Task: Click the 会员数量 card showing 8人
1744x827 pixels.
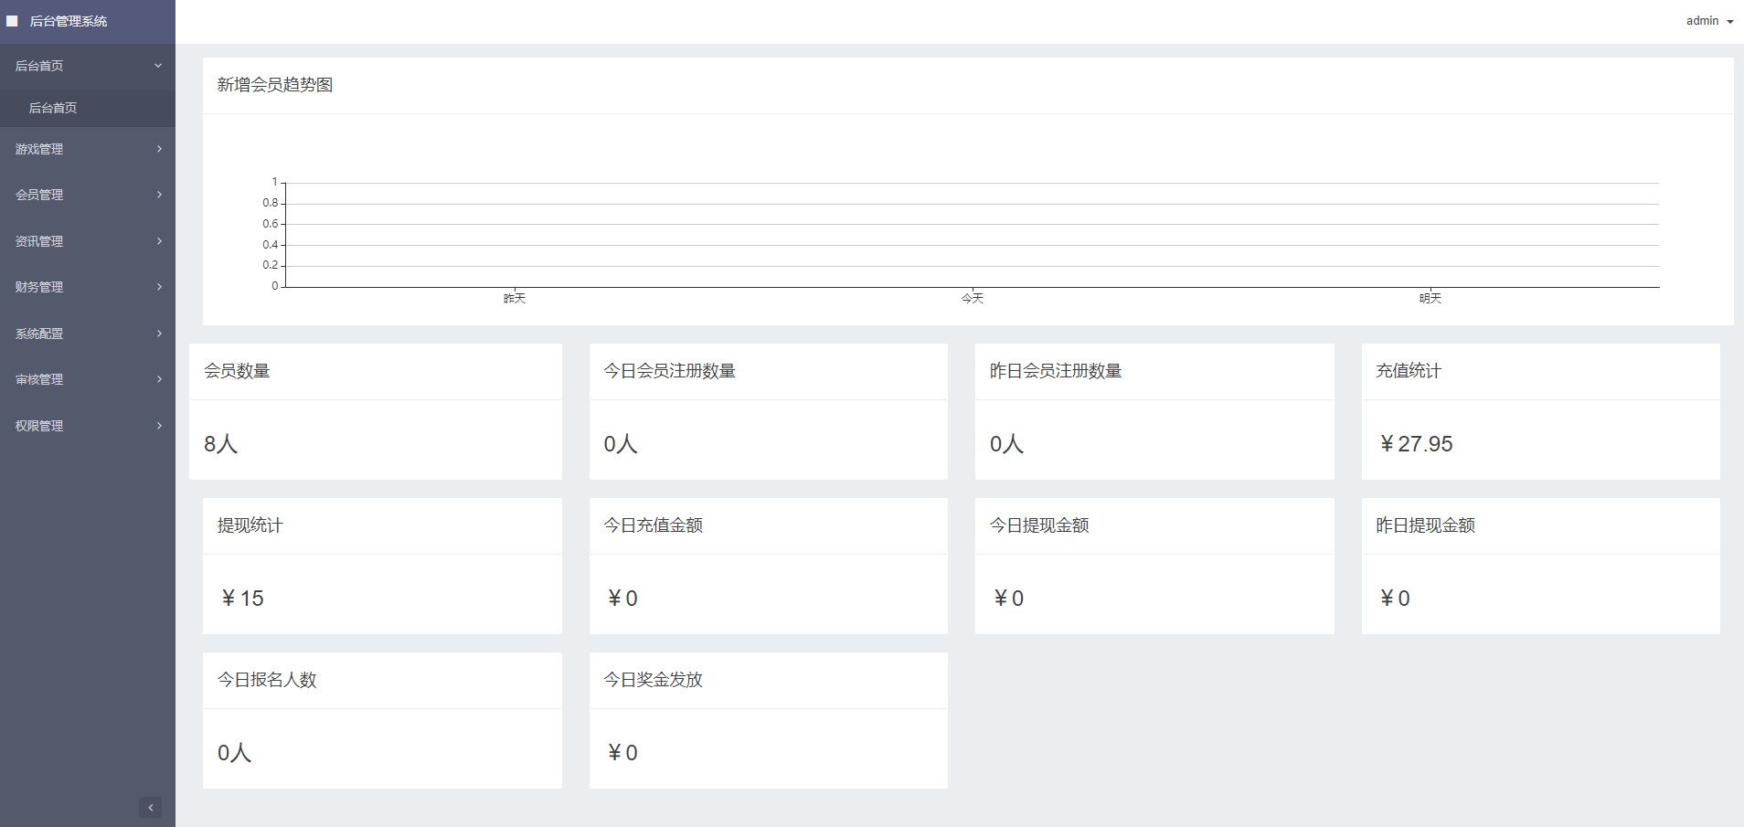Action: click(375, 411)
